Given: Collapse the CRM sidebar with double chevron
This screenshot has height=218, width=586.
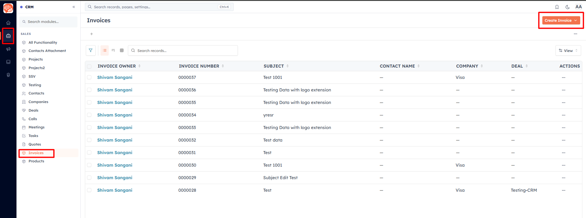Looking at the screenshot, I should 74,7.
